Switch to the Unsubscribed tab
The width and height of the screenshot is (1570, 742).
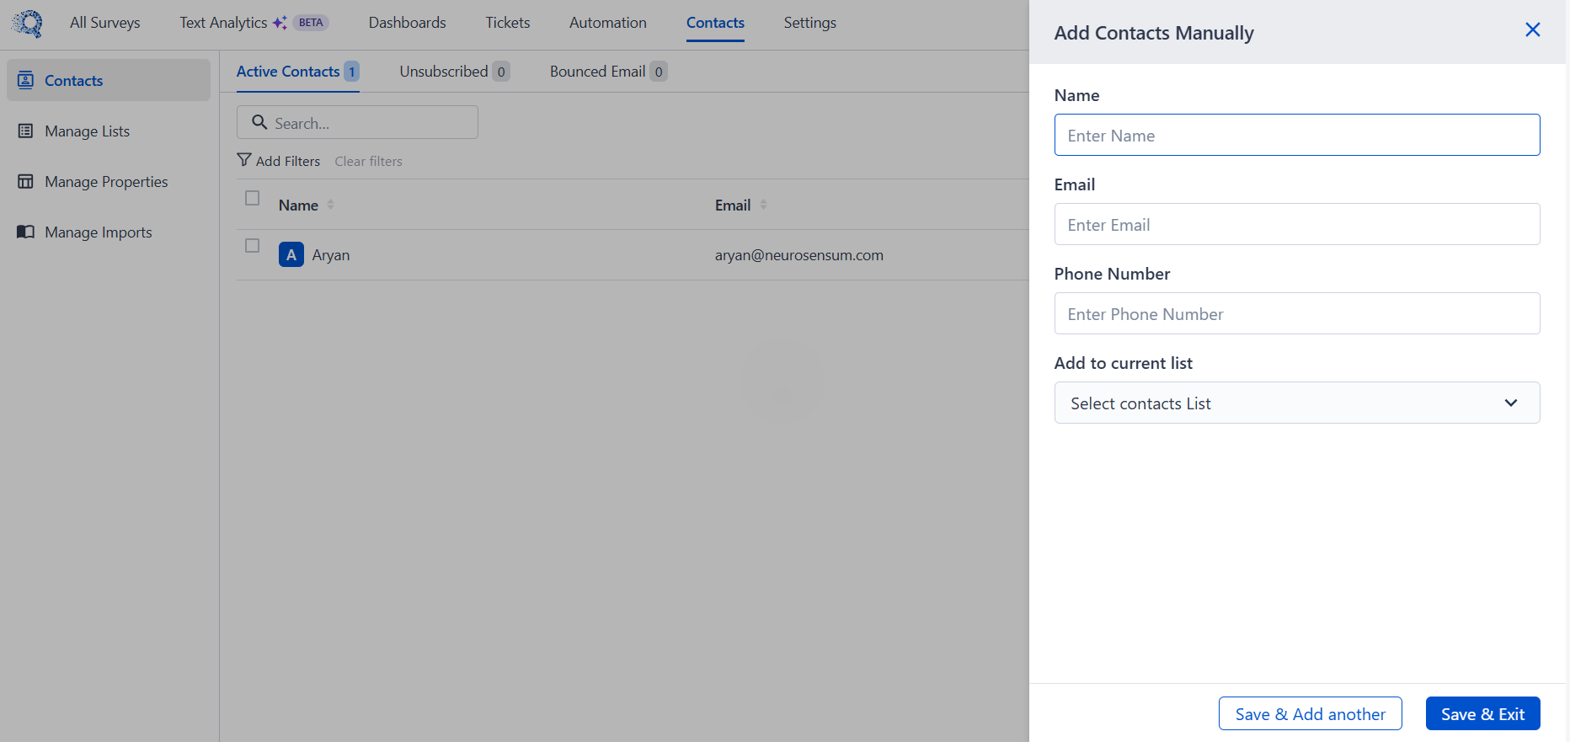pyautogui.click(x=454, y=72)
